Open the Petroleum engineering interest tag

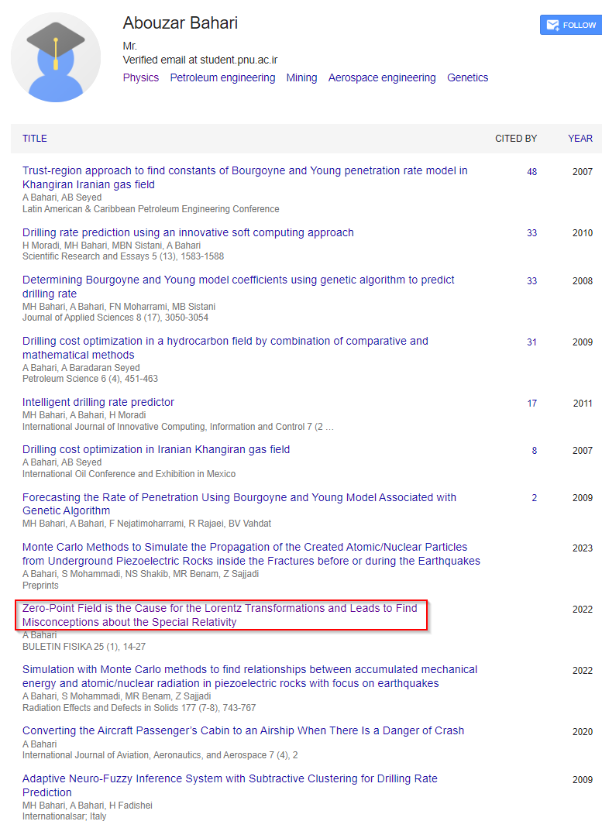pos(222,77)
